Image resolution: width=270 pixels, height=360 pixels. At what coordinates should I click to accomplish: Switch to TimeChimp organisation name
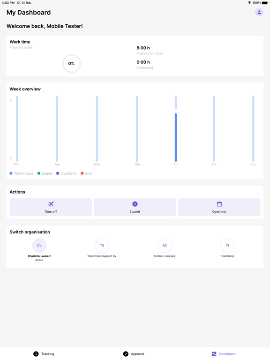coord(227,256)
